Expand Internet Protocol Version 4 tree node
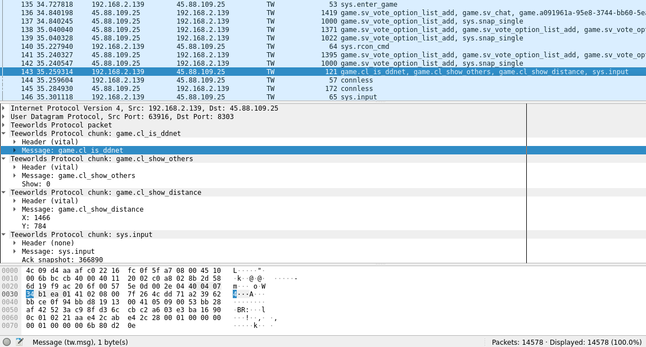646x347 pixels. (4, 108)
